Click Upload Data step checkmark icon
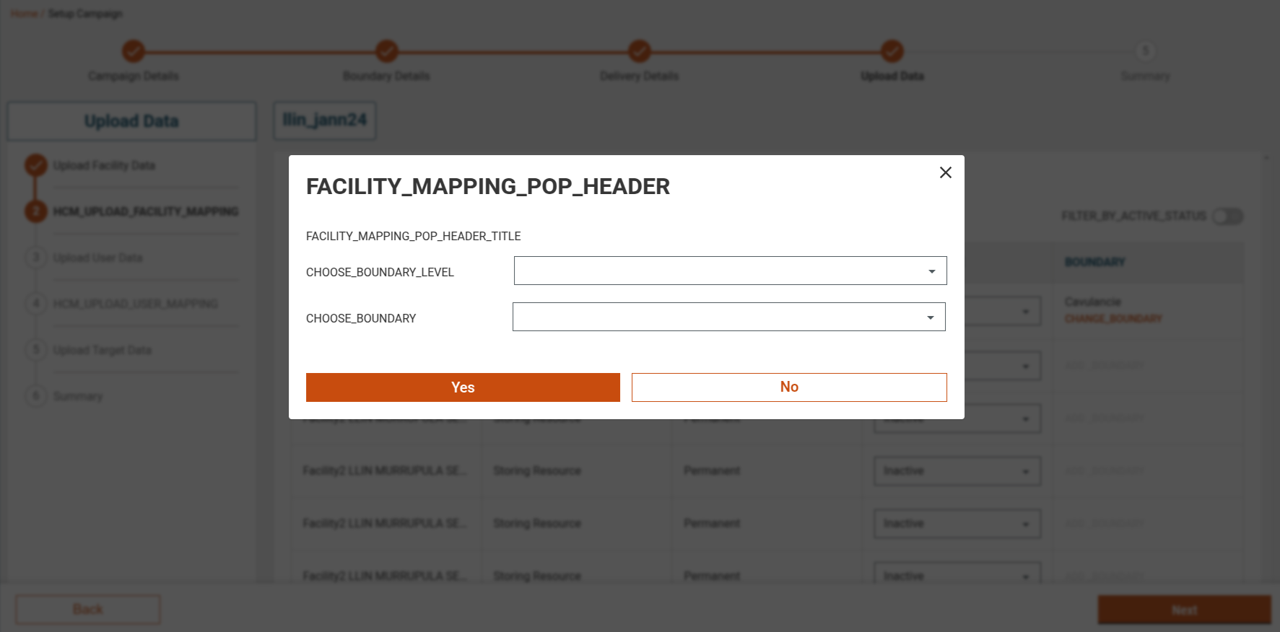1280x632 pixels. pos(892,51)
